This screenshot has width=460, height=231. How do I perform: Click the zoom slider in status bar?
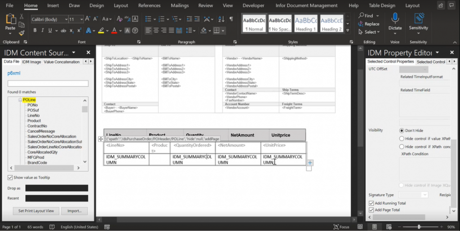tap(419, 227)
